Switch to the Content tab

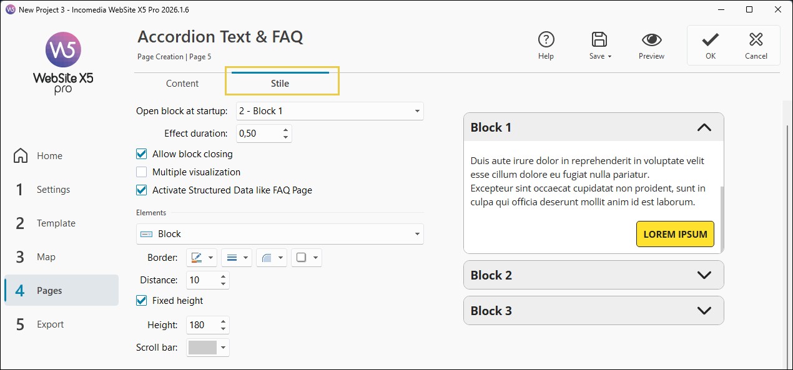click(x=182, y=84)
